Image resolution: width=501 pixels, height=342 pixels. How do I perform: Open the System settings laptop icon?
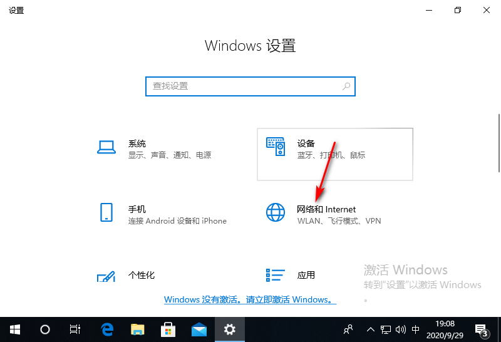click(106, 147)
